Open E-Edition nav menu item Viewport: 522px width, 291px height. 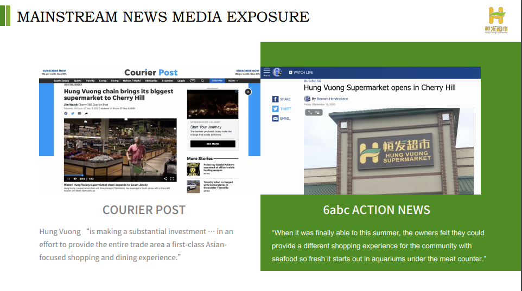coord(168,81)
